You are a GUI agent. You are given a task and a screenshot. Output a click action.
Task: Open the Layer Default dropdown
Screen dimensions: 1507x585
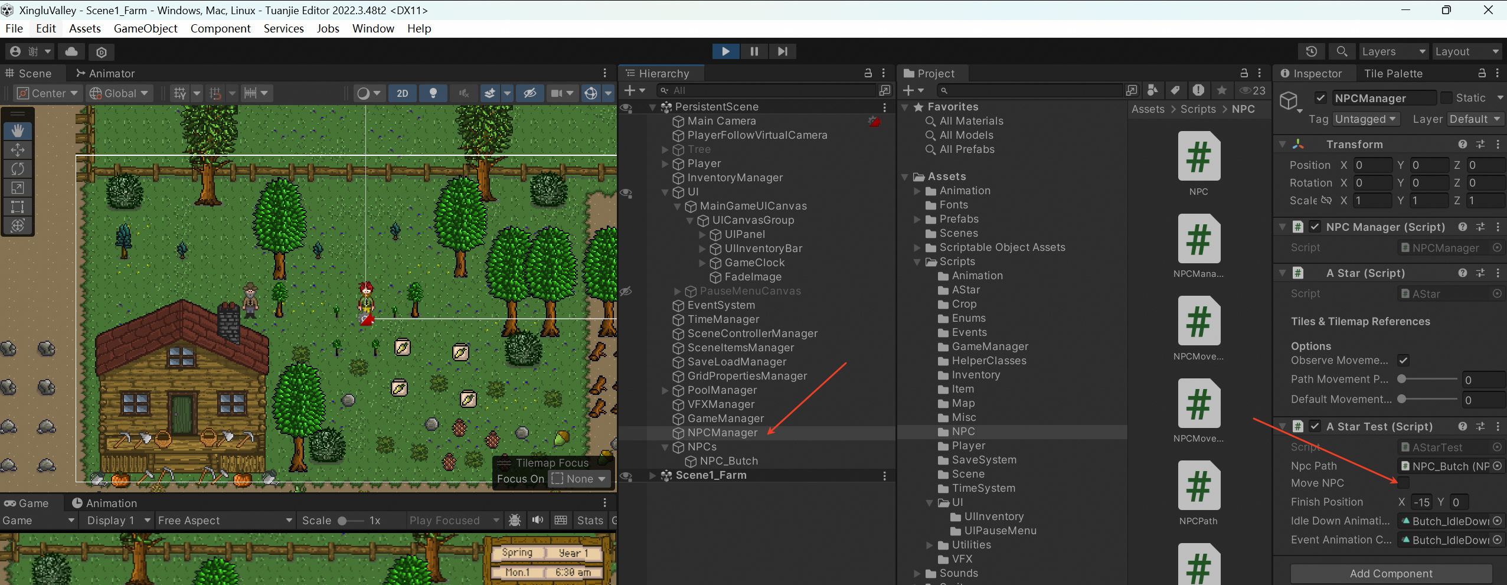coord(1475,119)
